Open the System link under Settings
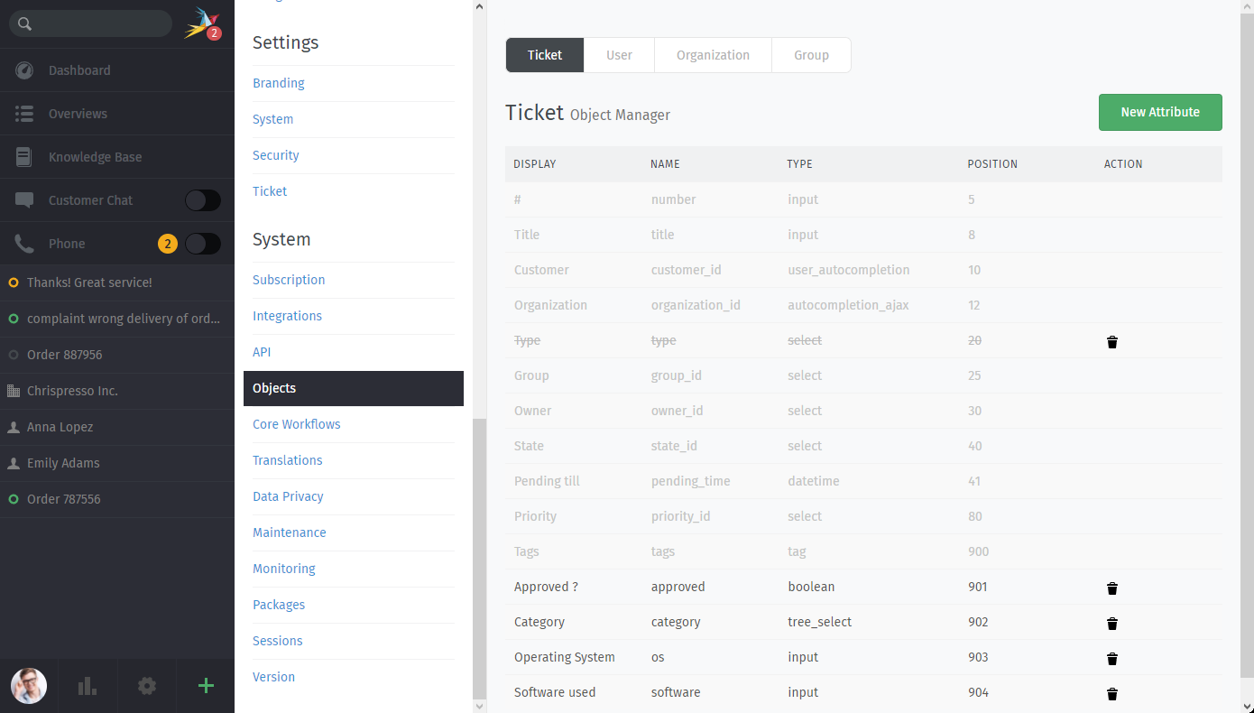Viewport: 1254px width, 713px height. [x=272, y=119]
